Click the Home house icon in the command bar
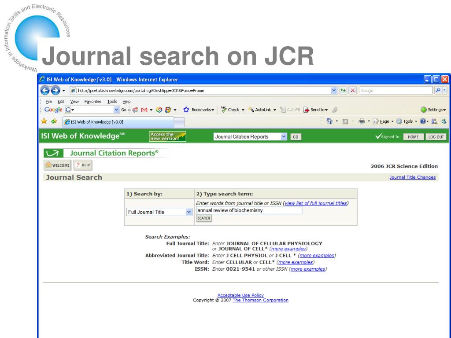 tap(329, 121)
